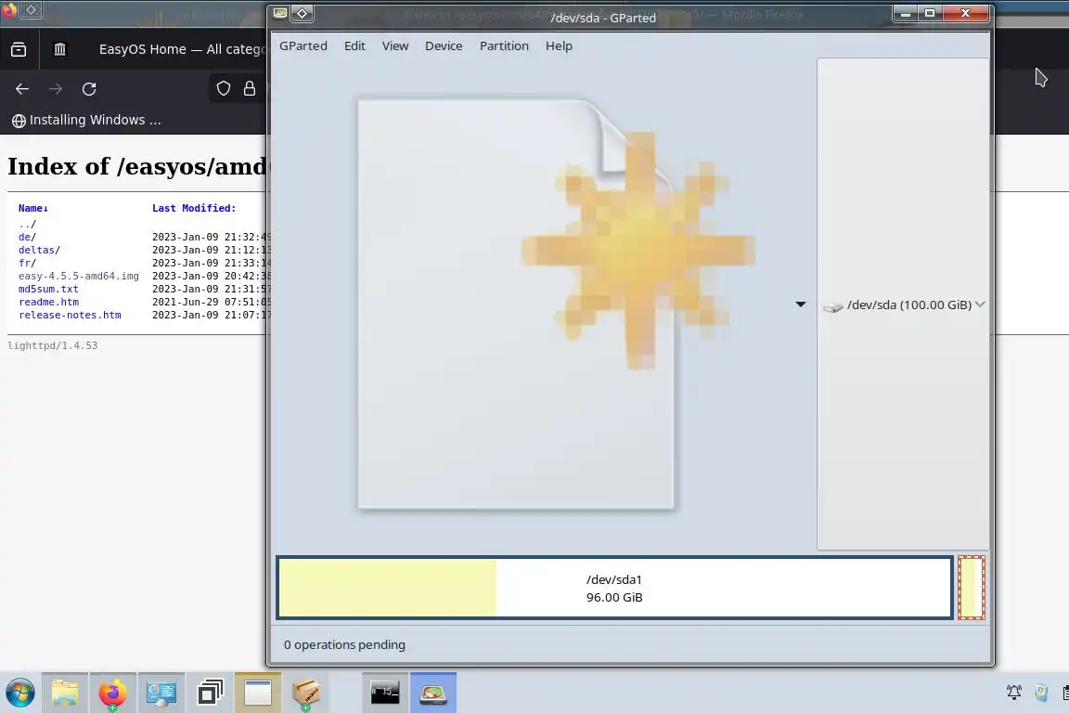Open the View menu in GParted
The width and height of the screenshot is (1069, 713).
(x=394, y=45)
